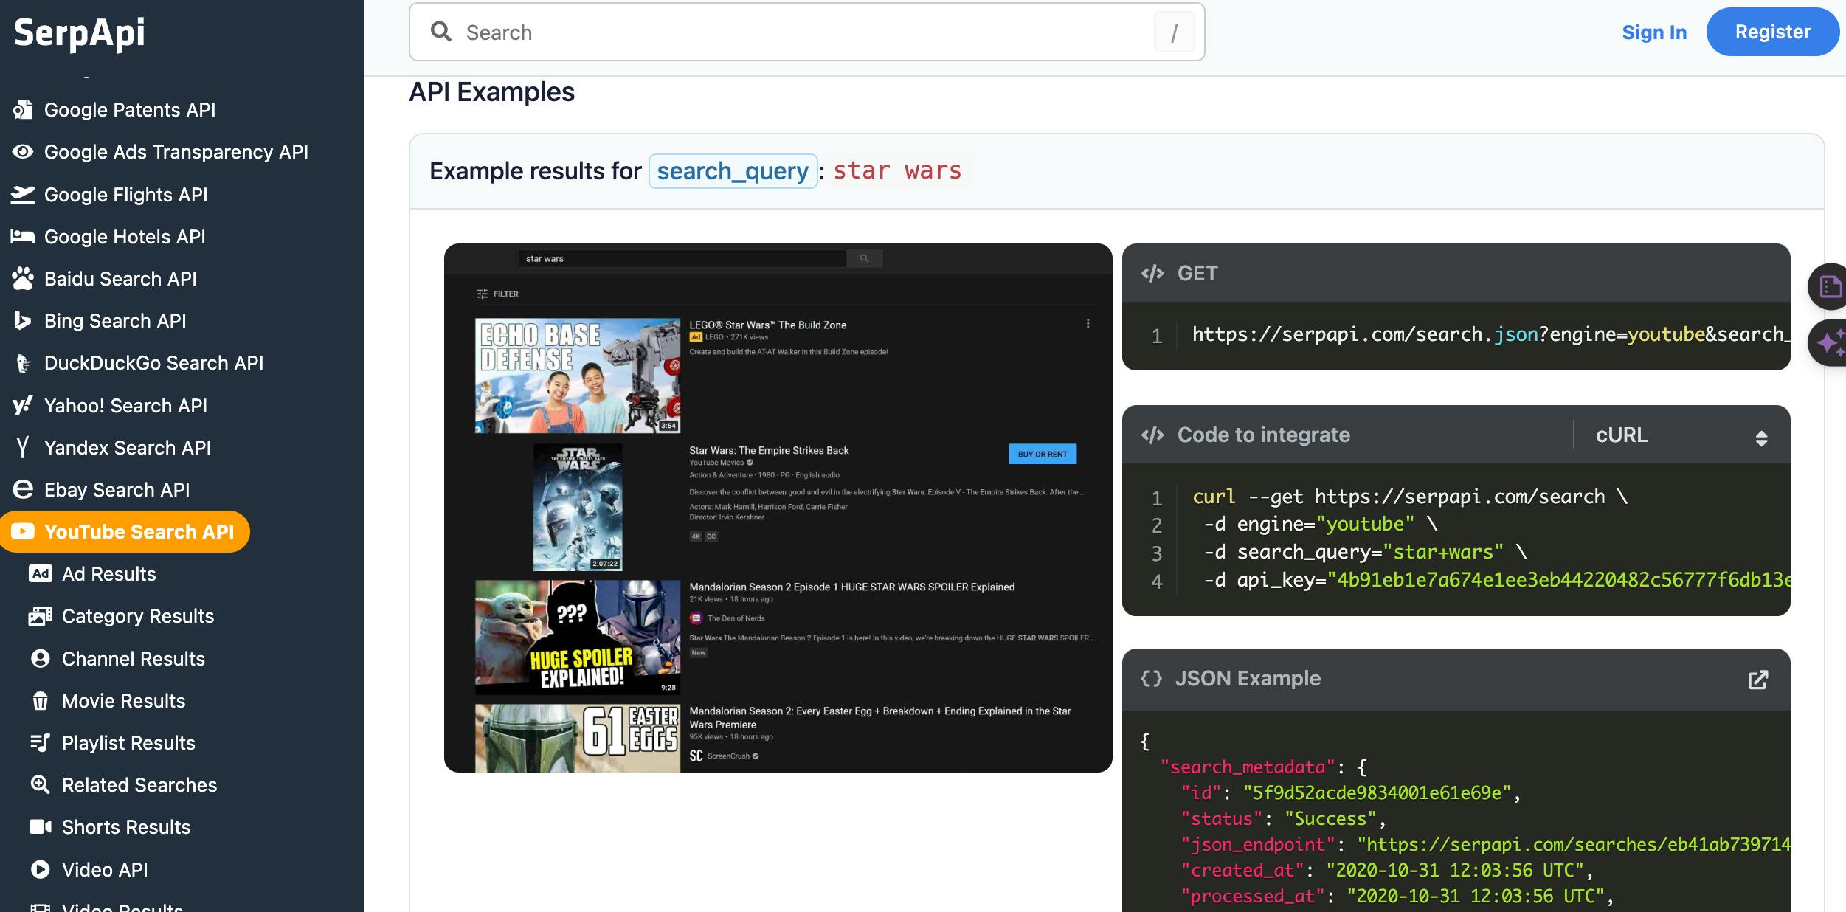Click the Bing logo icon in sidebar

click(x=23, y=321)
